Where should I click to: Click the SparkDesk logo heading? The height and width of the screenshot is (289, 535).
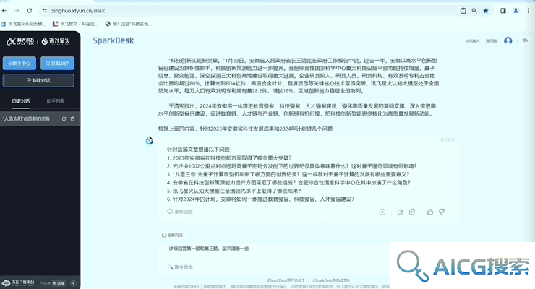(114, 41)
